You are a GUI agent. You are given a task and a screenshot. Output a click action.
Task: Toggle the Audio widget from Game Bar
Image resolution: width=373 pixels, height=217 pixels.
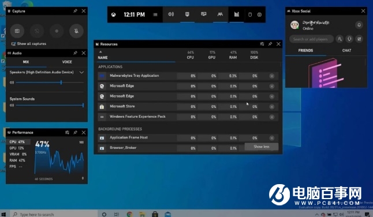point(171,14)
